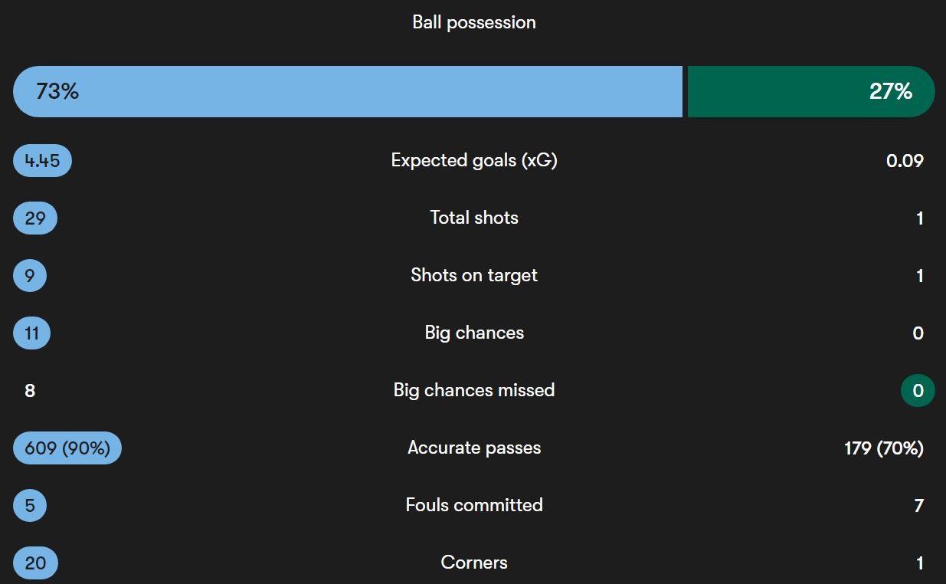Click the Expected goals (xG) label
Image resolution: width=946 pixels, height=584 pixels.
point(474,160)
